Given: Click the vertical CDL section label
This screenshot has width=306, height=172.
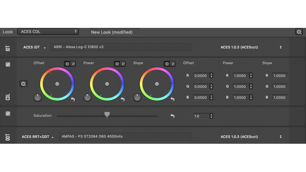Looking at the screenshot, I should 8,97.
